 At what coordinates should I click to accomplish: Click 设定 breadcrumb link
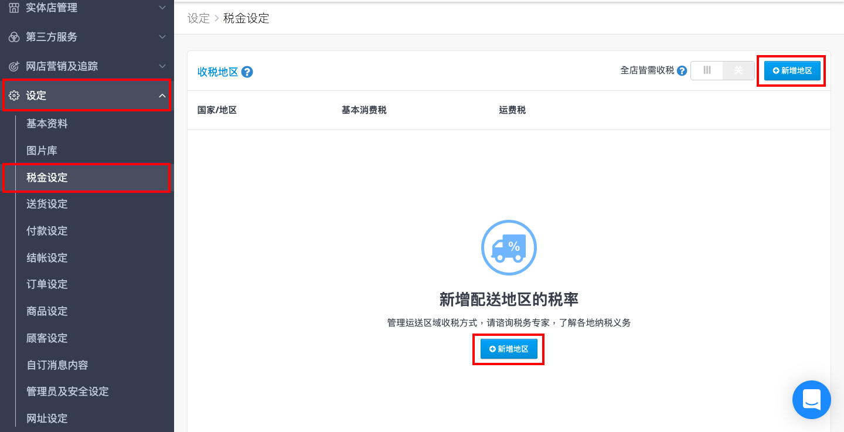[198, 18]
